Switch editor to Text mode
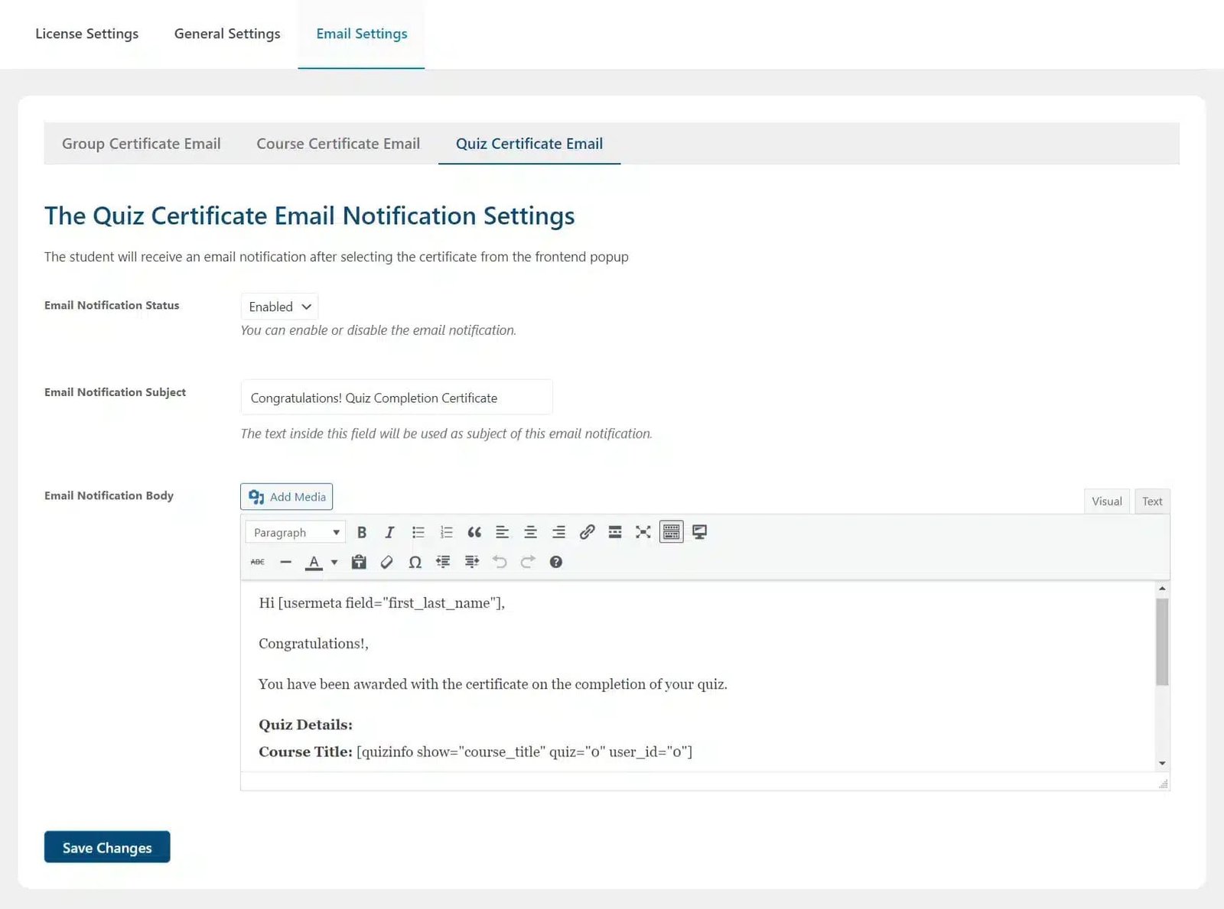The image size is (1224, 909). [x=1152, y=502]
